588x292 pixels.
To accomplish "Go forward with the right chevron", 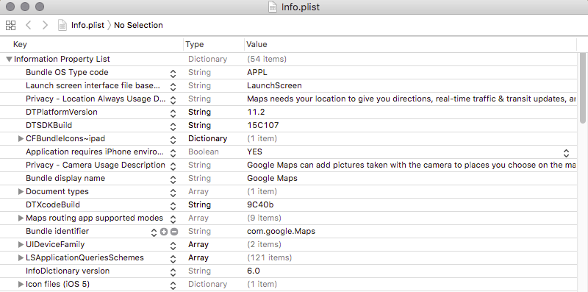I will pos(45,25).
